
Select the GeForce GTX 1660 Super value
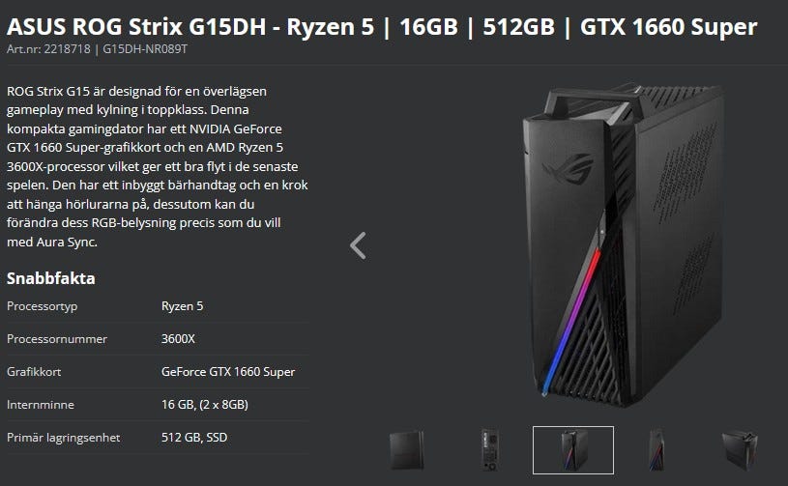228,372
